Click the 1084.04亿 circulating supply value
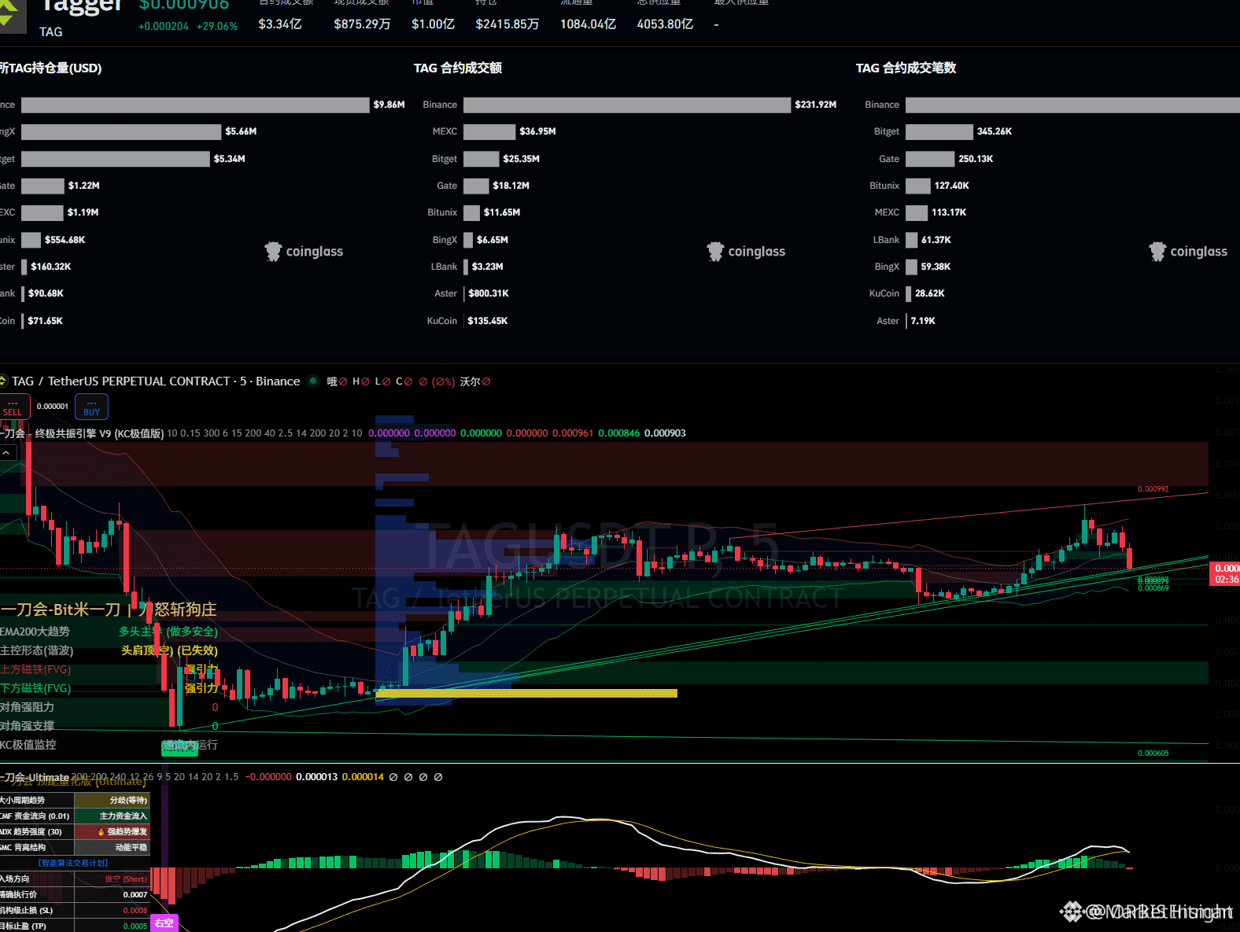 588,24
